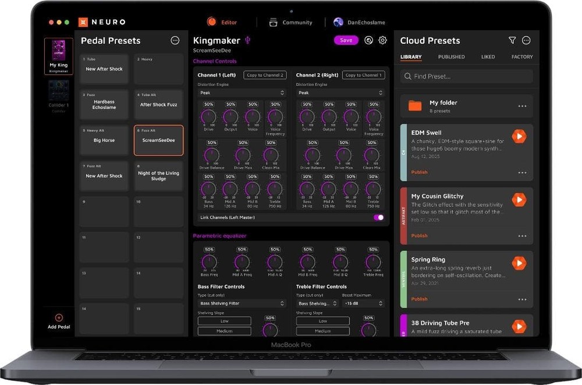Open the three-dot menu on EDM Swell card
Screen dimensions: 582x385
pyautogui.click(x=522, y=172)
